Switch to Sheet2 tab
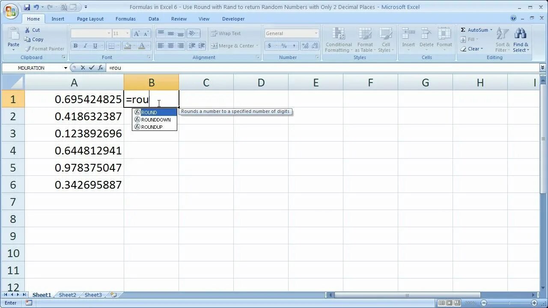Screen dimensions: 548x308 pyautogui.click(x=68, y=295)
